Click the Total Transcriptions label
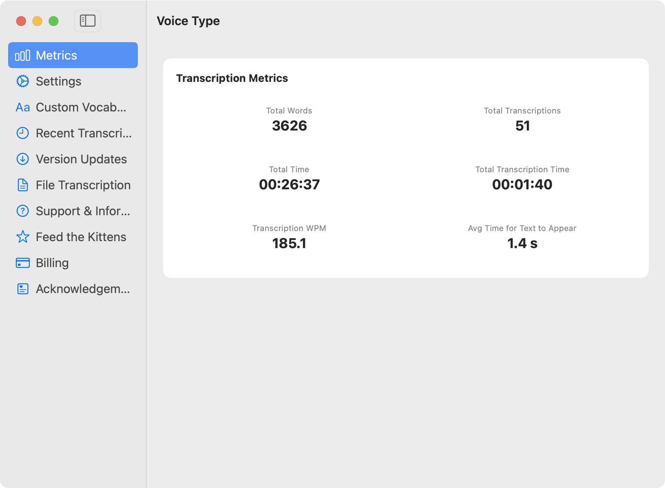Viewport: 665px width, 488px height. pos(522,111)
